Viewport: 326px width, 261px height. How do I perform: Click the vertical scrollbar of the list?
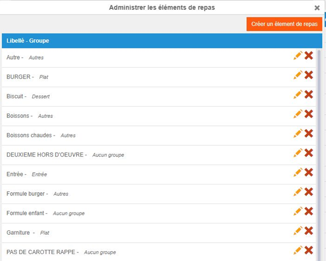tap(319, 135)
